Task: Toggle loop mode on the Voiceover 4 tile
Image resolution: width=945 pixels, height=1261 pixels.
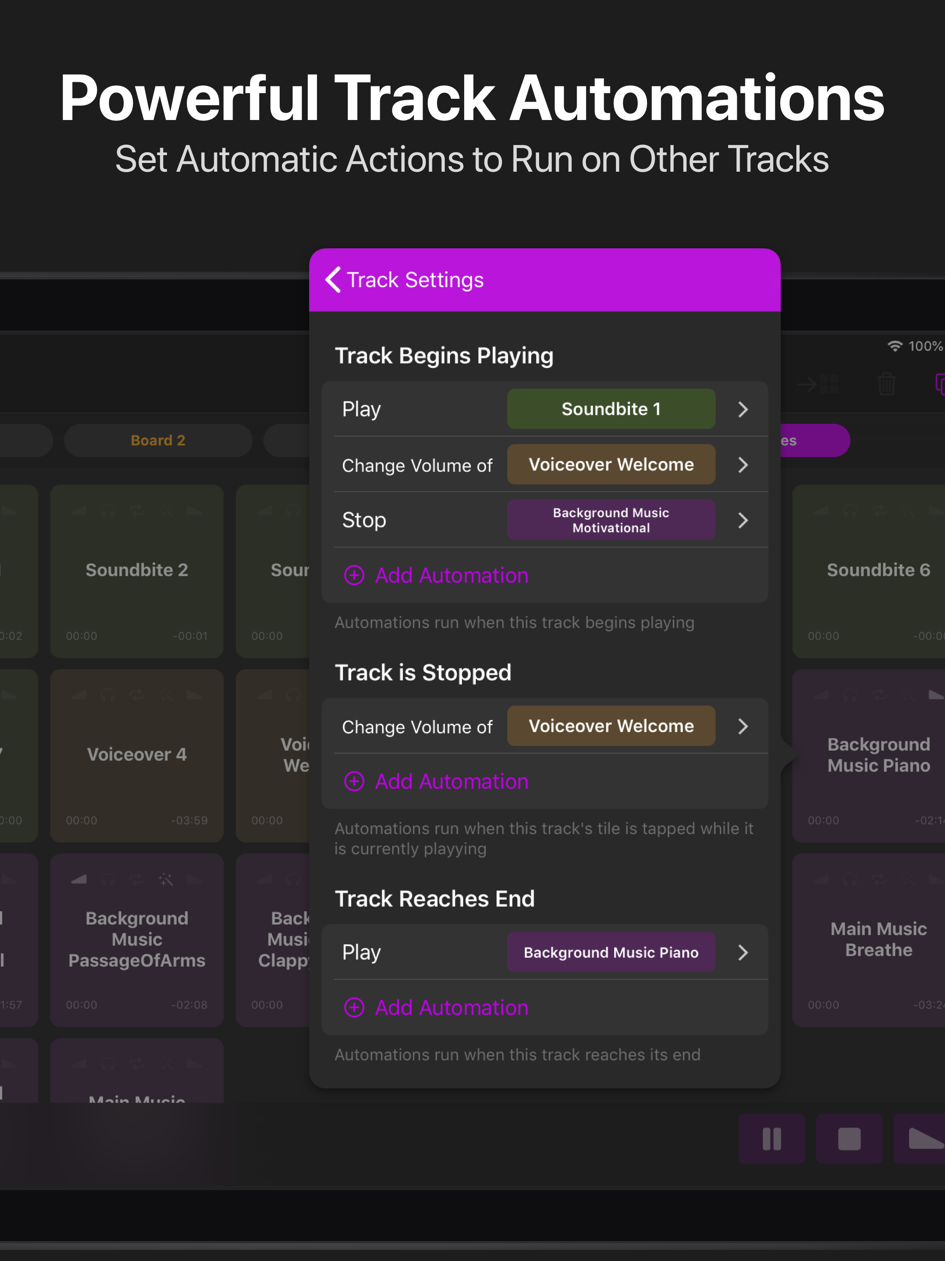Action: click(137, 696)
